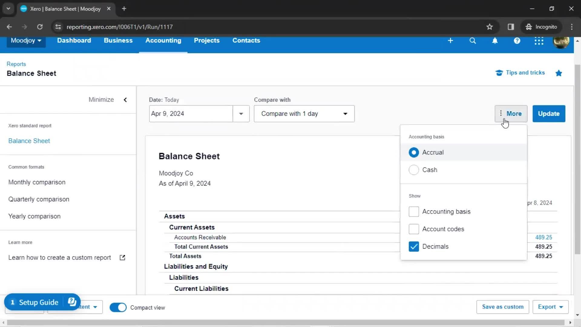Close the Xero Balance Sheet browser tab

point(109,8)
